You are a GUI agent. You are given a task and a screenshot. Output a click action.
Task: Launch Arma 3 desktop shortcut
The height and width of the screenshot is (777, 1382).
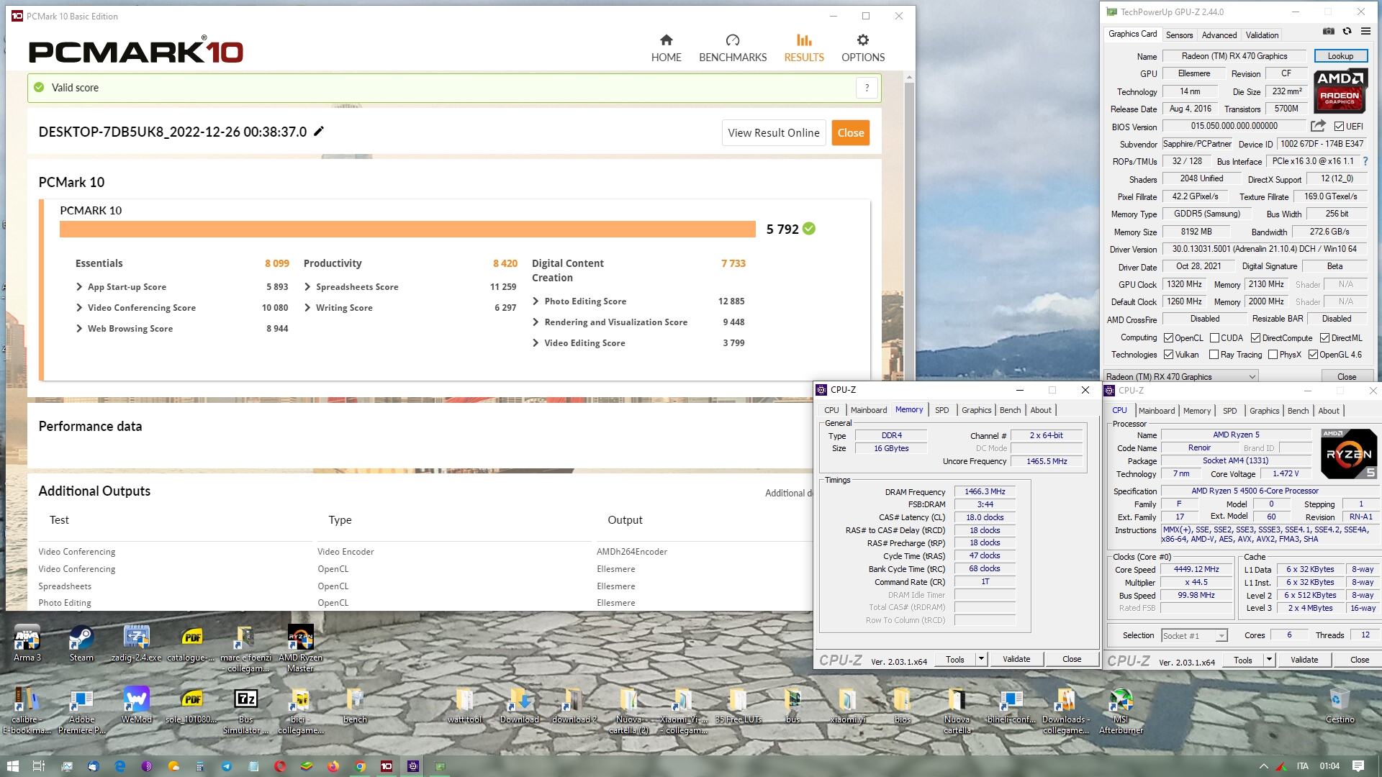point(27,643)
